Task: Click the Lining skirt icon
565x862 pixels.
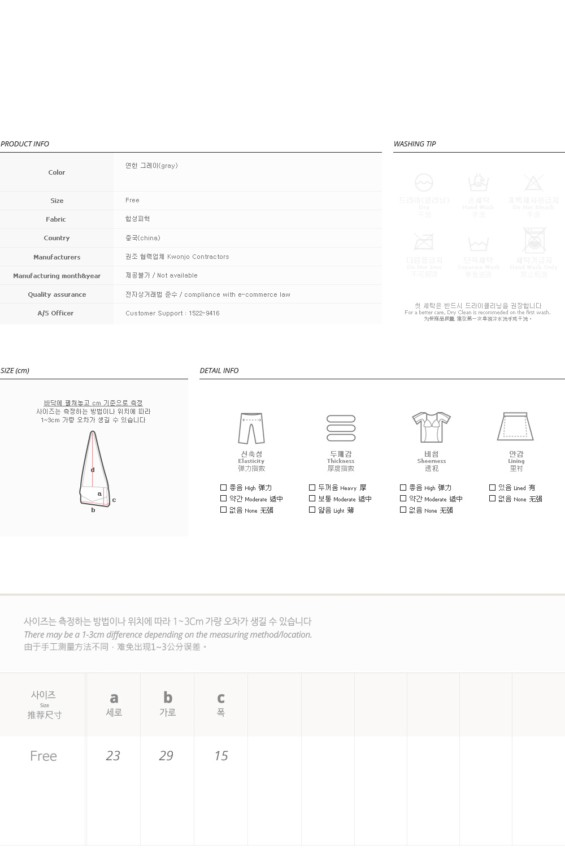Action: tap(515, 427)
